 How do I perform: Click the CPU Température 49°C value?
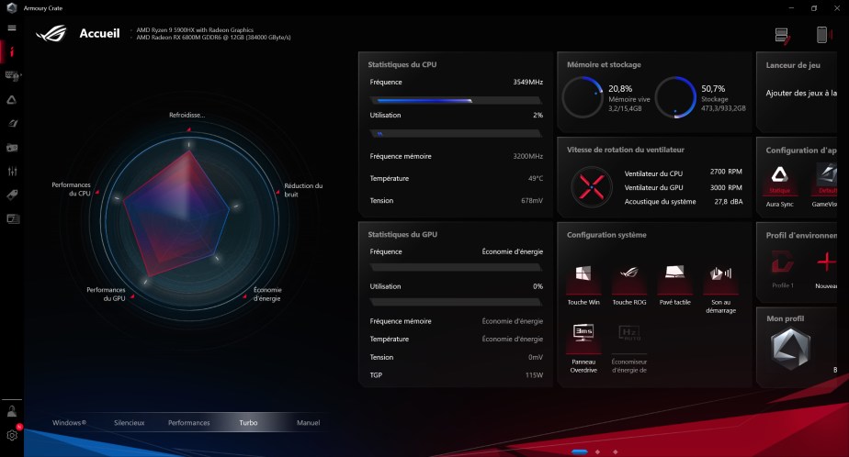point(536,178)
